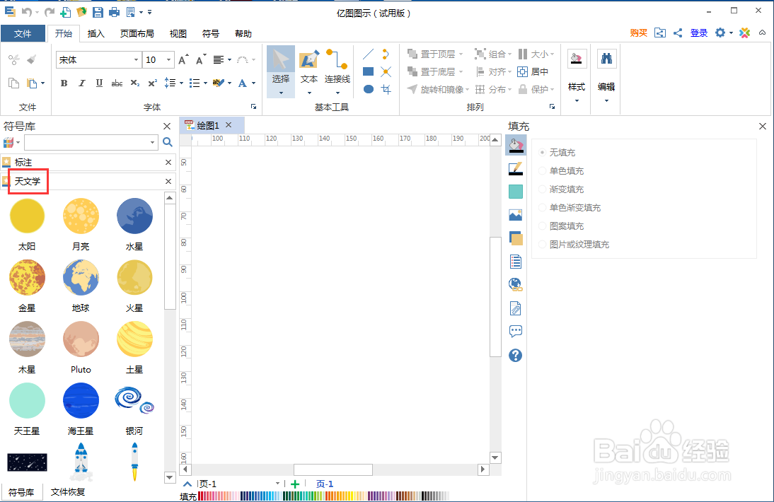Click the save icon in quick access toolbar
Image resolution: width=774 pixels, height=502 pixels.
[98, 12]
